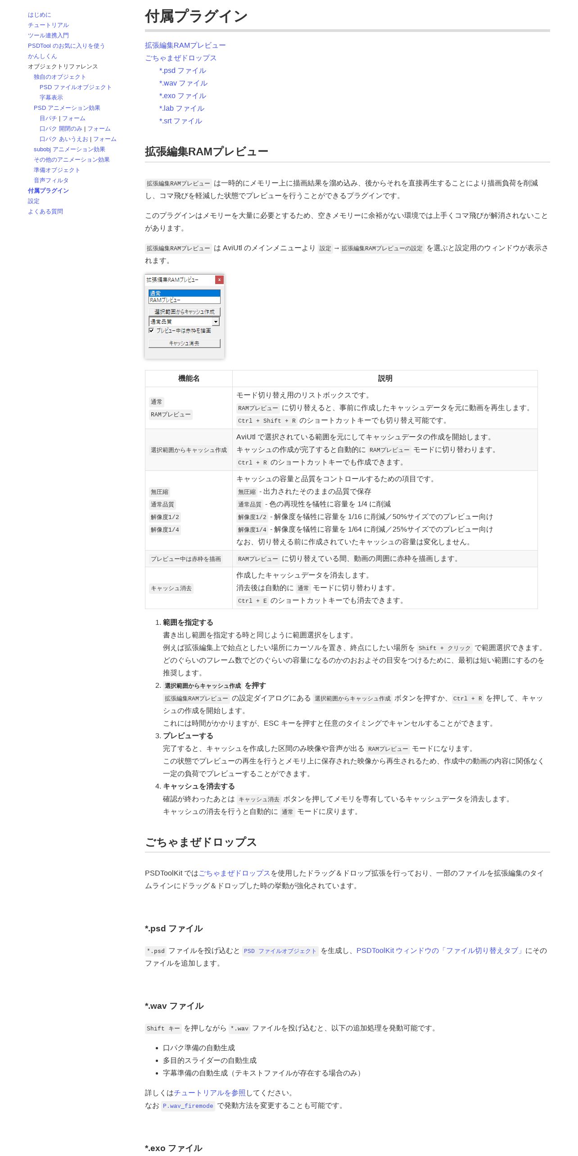Open the 設定 sidebar link
578x1156 pixels.
[x=34, y=201]
